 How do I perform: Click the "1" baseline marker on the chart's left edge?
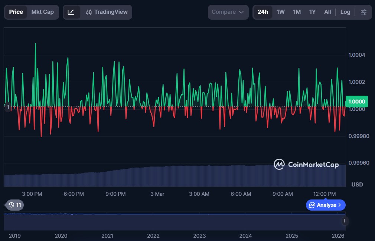pyautogui.click(x=8, y=107)
